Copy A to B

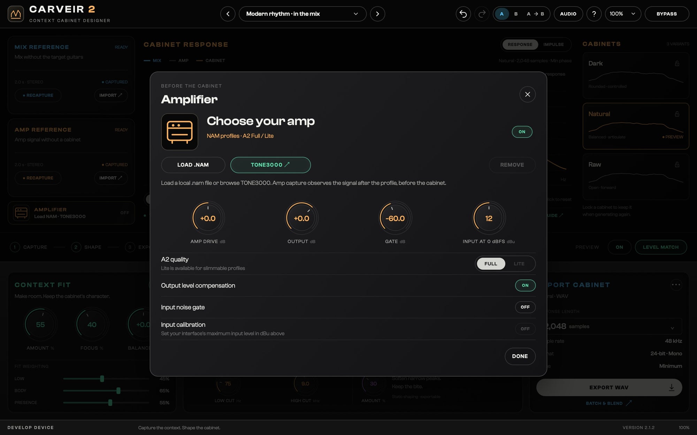pyautogui.click(x=535, y=14)
